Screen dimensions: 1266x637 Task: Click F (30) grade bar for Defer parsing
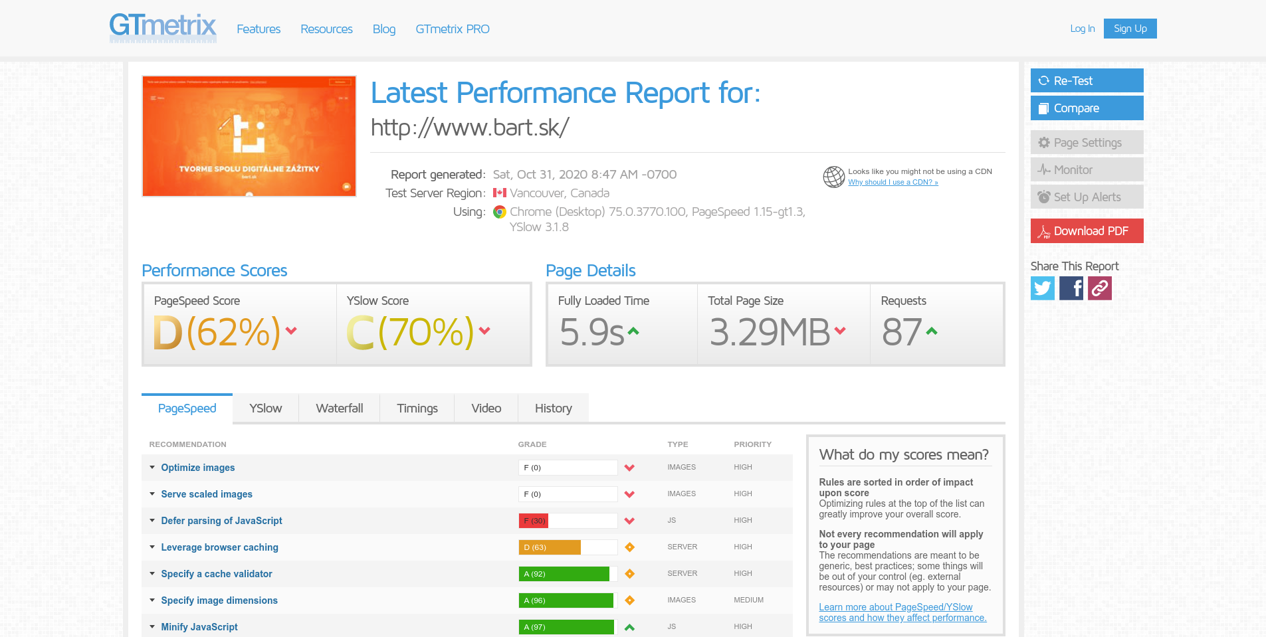click(568, 521)
